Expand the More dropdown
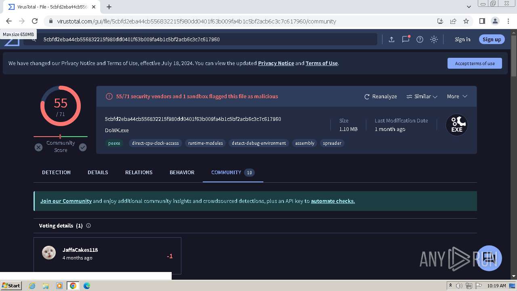 pyautogui.click(x=457, y=96)
